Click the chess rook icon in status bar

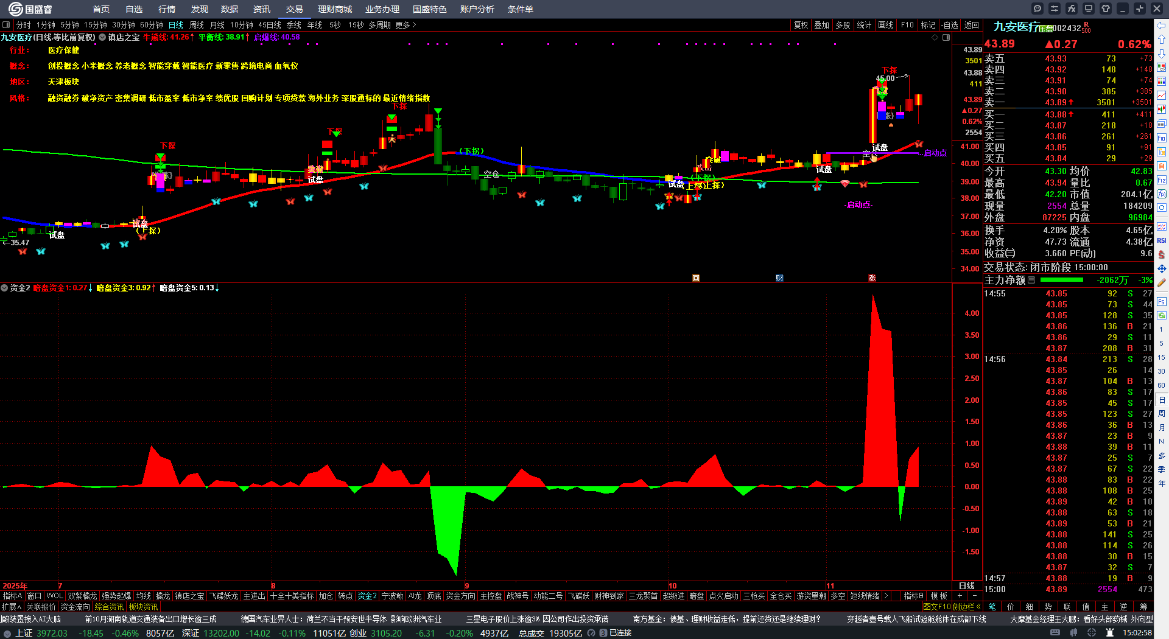click(x=1110, y=633)
